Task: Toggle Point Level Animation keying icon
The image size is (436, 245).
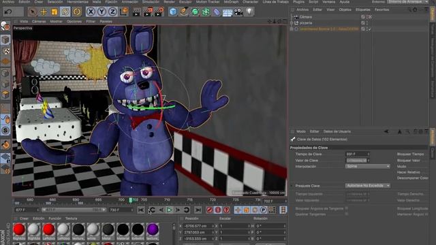Action: pos(272,210)
